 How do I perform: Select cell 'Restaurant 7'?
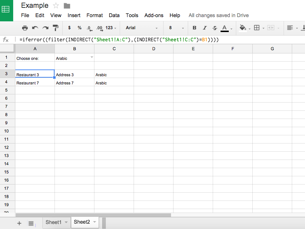coord(35,82)
